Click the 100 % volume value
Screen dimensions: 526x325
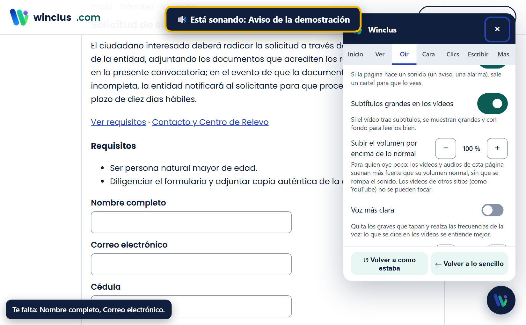471,149
